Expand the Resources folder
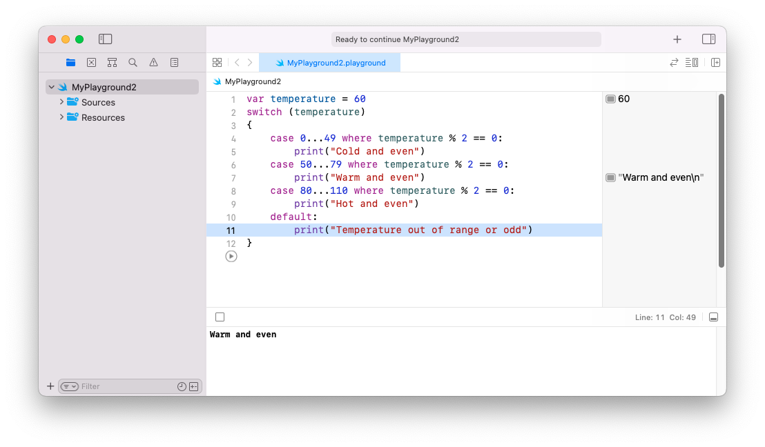The height and width of the screenshot is (447, 765). tap(61, 117)
